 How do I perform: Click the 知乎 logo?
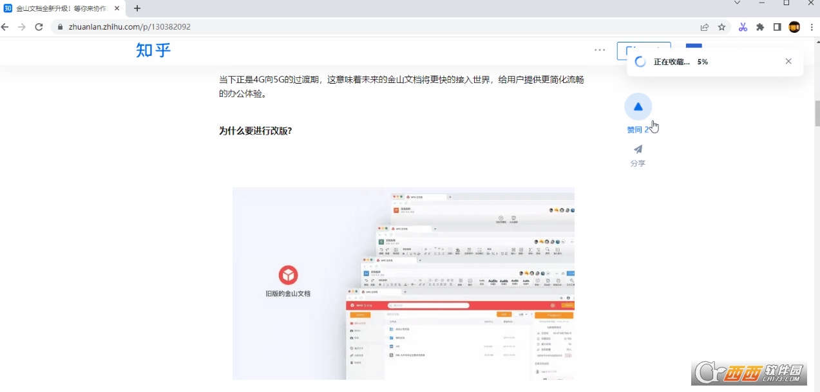[153, 50]
